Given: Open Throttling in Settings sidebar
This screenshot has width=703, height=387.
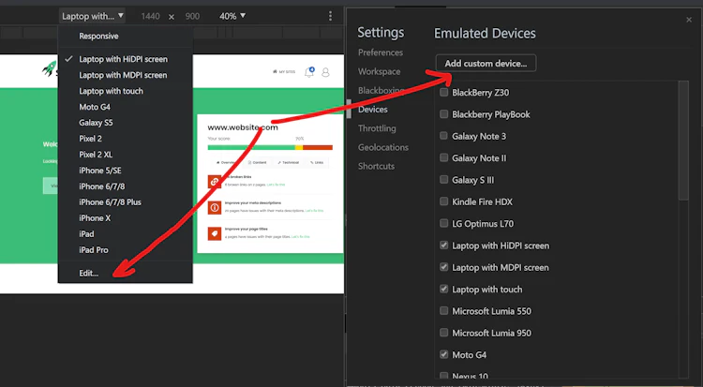Looking at the screenshot, I should coord(377,128).
